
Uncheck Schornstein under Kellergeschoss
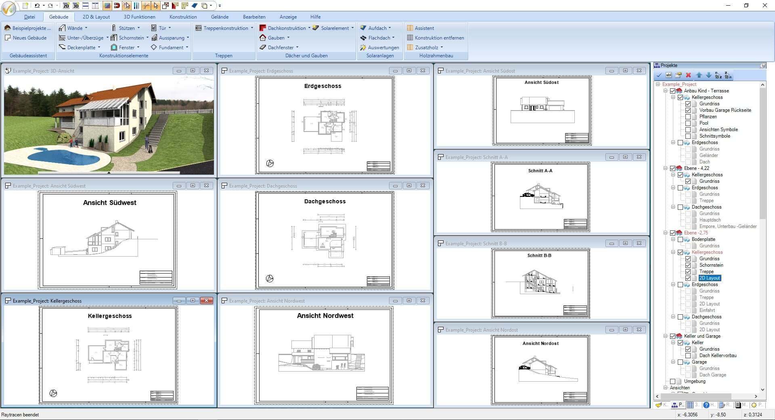(689, 265)
